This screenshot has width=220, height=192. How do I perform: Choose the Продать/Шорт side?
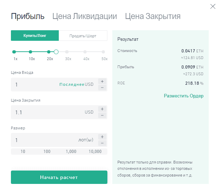[83, 36]
